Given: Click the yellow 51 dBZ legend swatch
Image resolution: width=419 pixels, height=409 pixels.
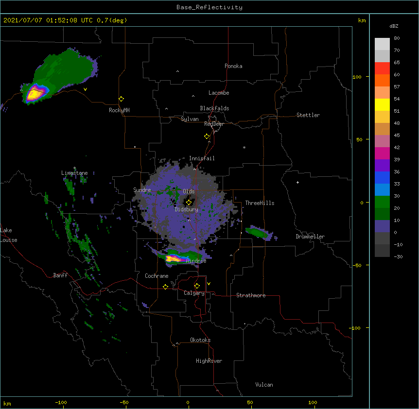Looking at the screenshot, I should coord(382,104).
